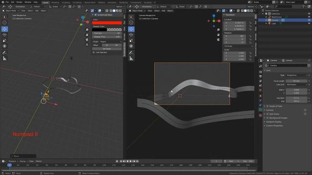Screen dimensions: 312x175
Task: Select the Measure tool in camera viewport
Action: click(131, 58)
